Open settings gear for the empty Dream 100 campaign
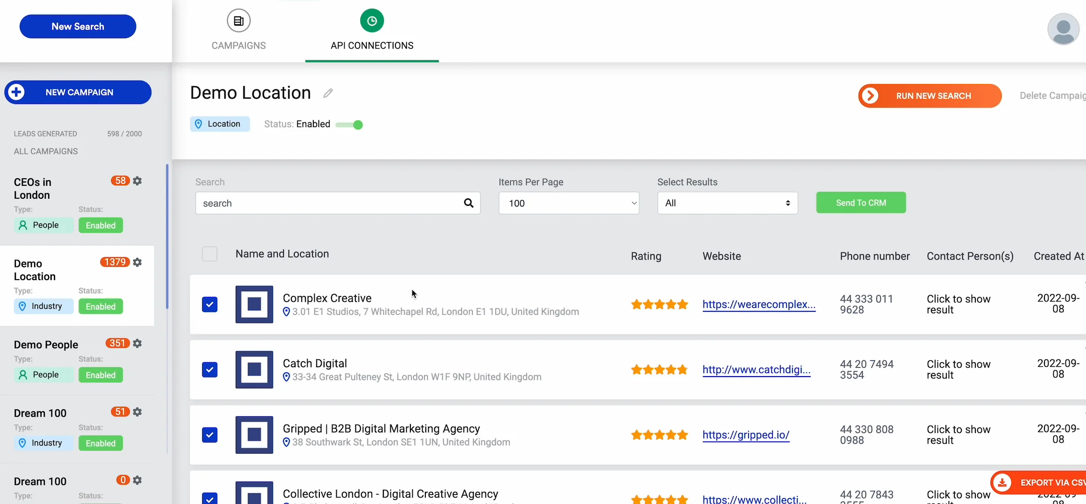 (137, 480)
